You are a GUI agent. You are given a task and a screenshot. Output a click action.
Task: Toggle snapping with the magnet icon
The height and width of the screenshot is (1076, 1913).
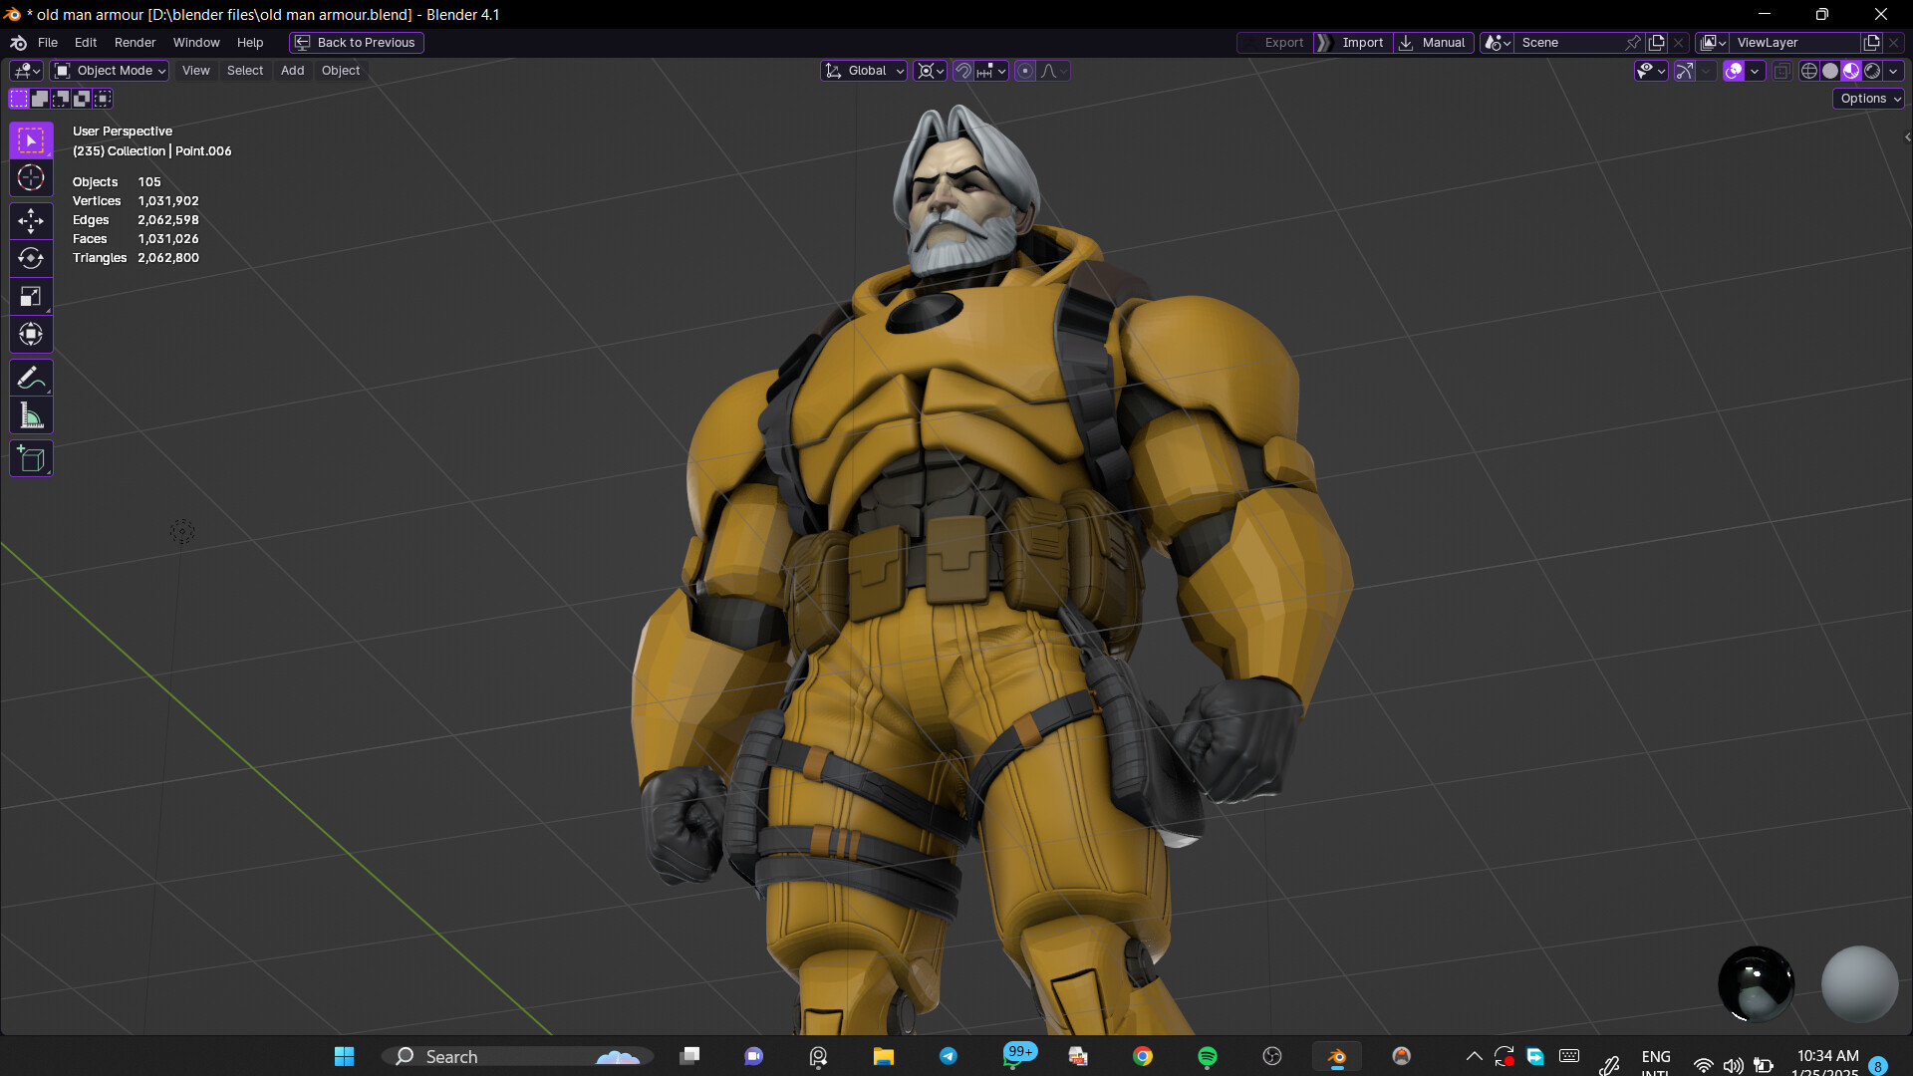(x=963, y=70)
